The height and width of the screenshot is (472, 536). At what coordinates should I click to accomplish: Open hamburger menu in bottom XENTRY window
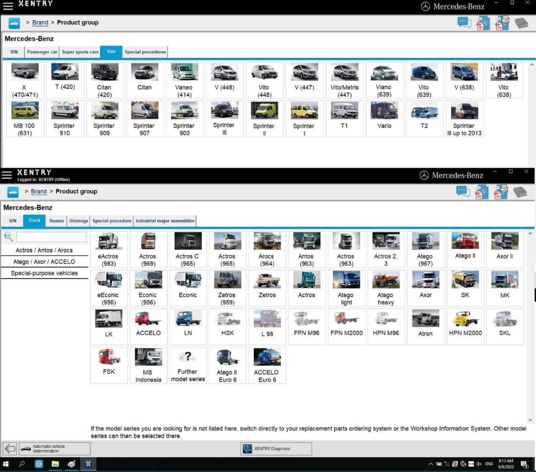[6, 175]
